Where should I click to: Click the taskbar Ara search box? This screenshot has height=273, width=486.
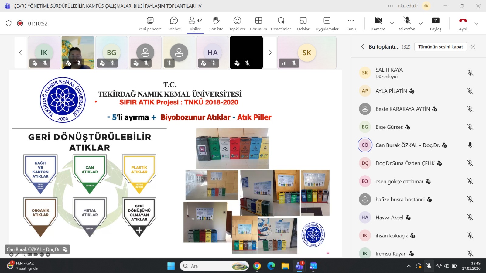click(215, 266)
